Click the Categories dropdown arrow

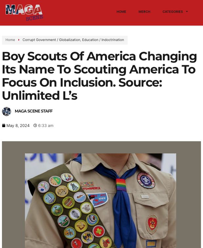pos(187,12)
